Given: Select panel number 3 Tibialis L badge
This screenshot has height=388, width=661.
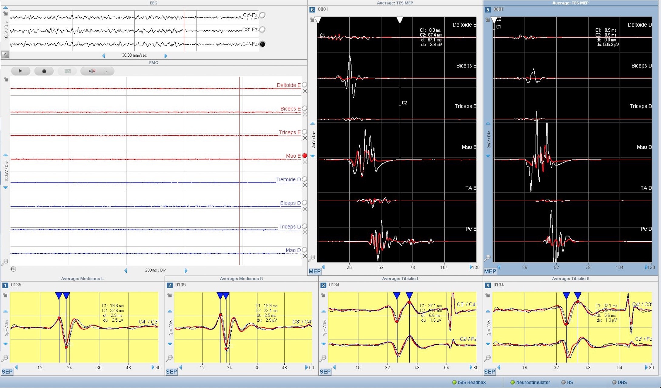Looking at the screenshot, I should click(x=324, y=285).
